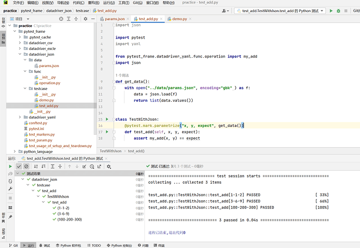Select conftest.py in project tree
Screen dimensions: 360x248
click(38, 123)
